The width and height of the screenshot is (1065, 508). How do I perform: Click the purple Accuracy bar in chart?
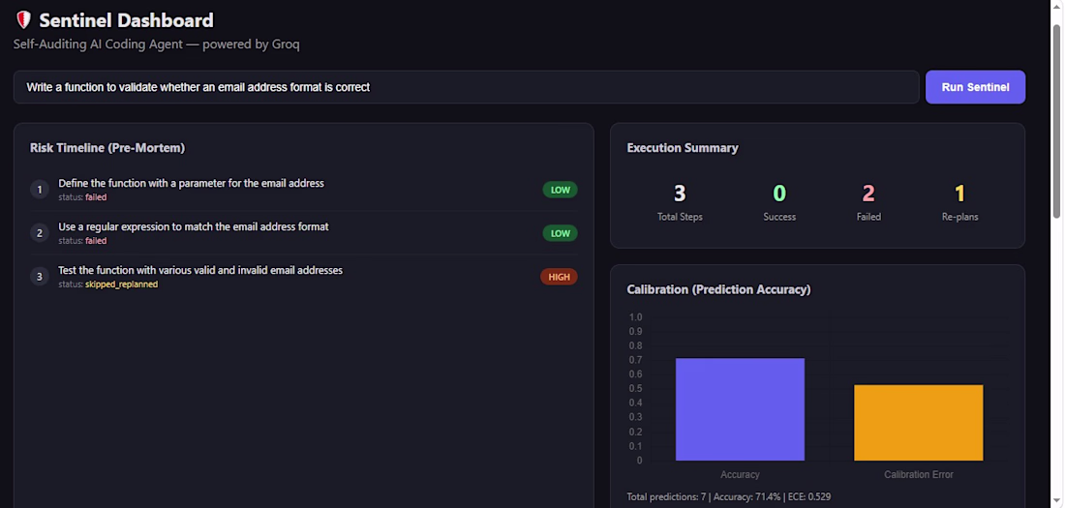(x=740, y=409)
